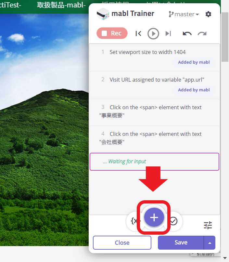Click the page vertical scrollbar thumb
Screen dimensions: 229x262
coord(225,37)
